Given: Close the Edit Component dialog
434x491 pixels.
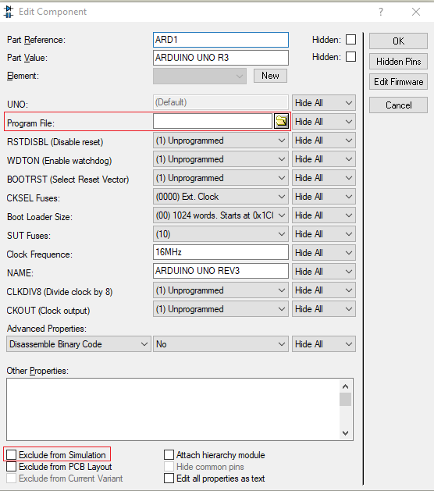Looking at the screenshot, I should point(416,12).
